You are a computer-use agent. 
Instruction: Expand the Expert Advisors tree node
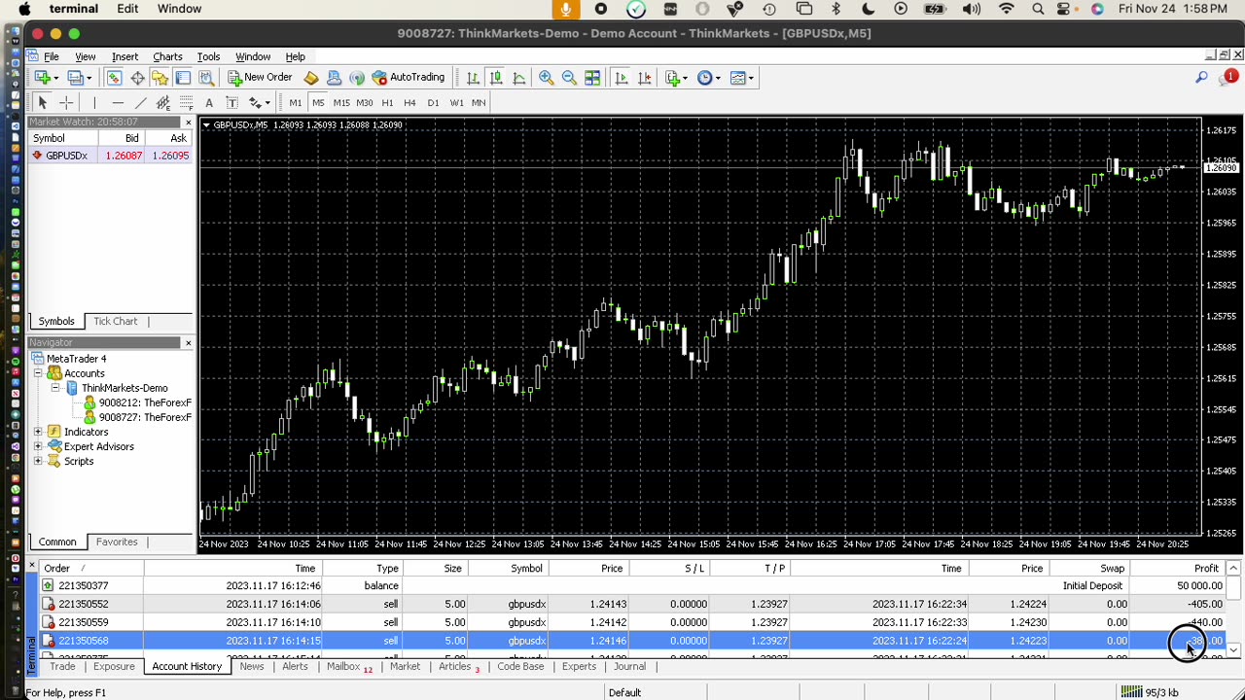click(x=38, y=446)
